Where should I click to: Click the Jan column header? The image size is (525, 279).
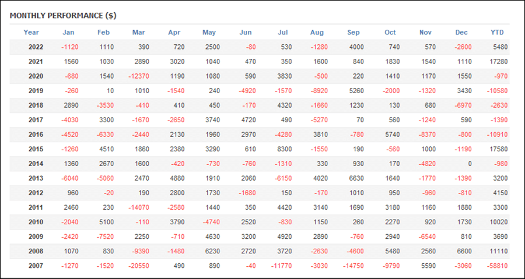click(68, 33)
